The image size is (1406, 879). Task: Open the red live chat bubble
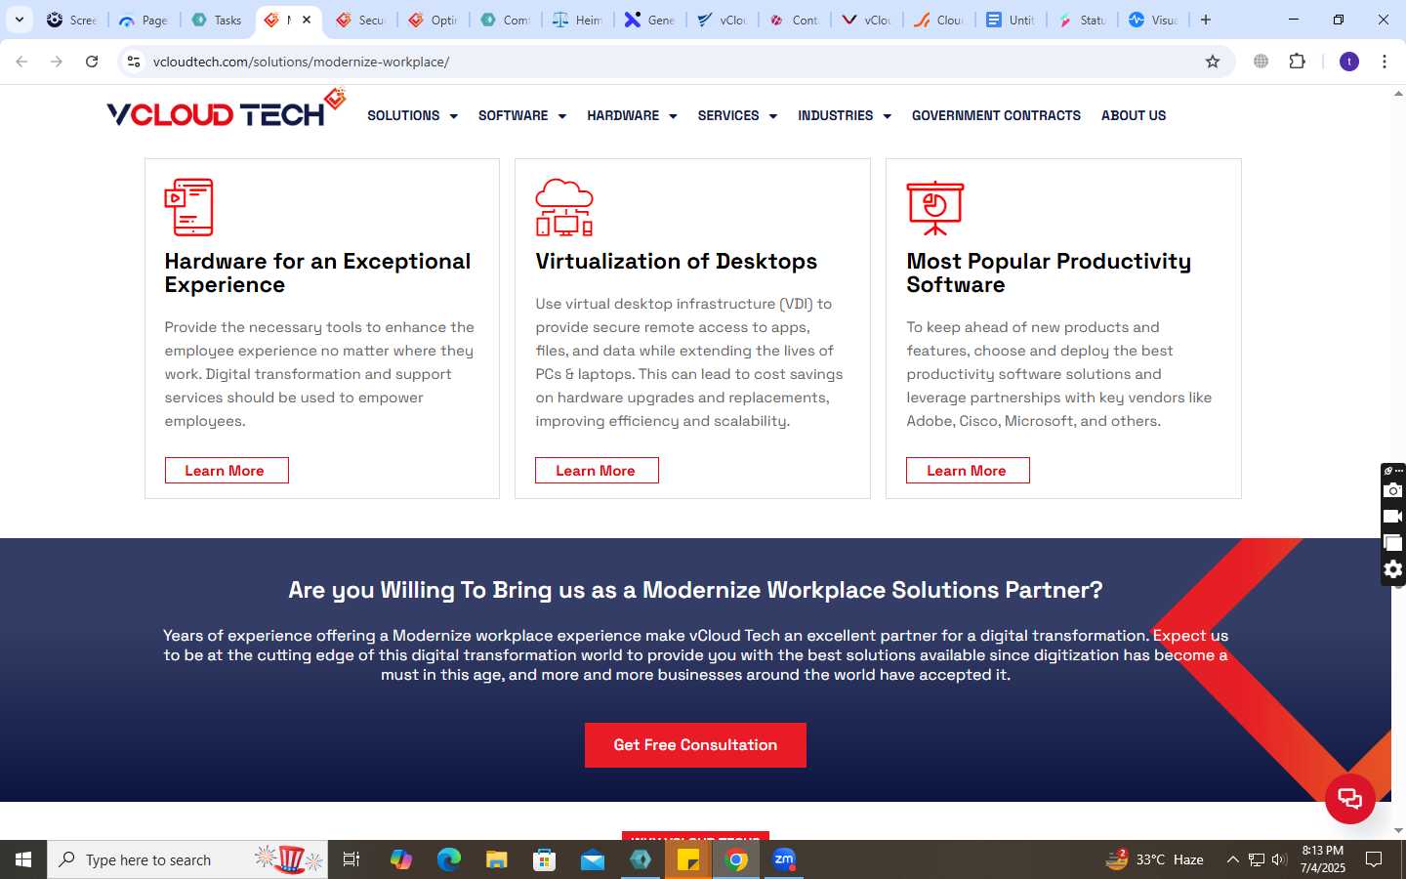point(1350,799)
